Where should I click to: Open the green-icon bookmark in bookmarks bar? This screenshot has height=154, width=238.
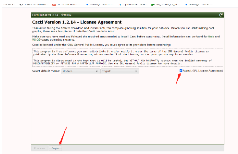click(162, 4)
